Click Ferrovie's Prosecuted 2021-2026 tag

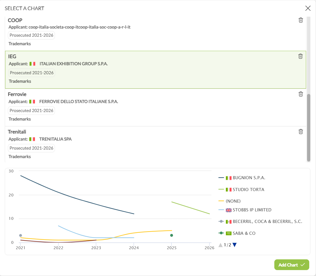click(32, 110)
